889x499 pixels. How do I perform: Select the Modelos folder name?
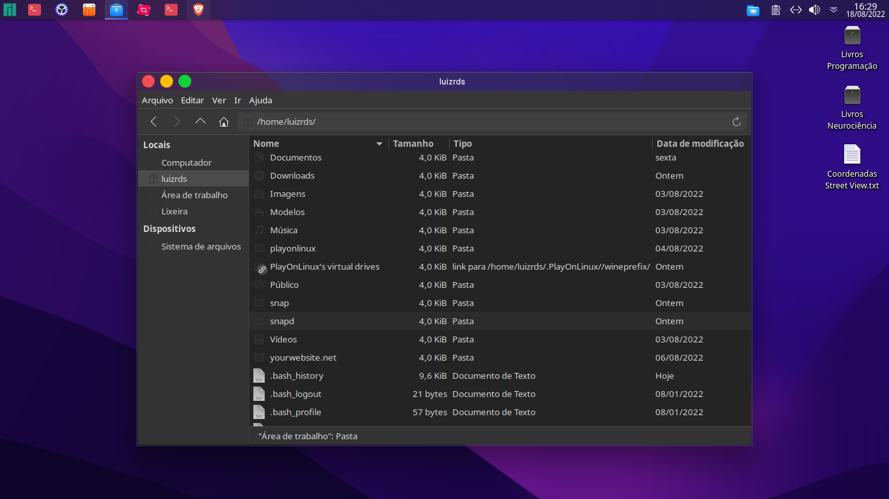click(x=287, y=212)
